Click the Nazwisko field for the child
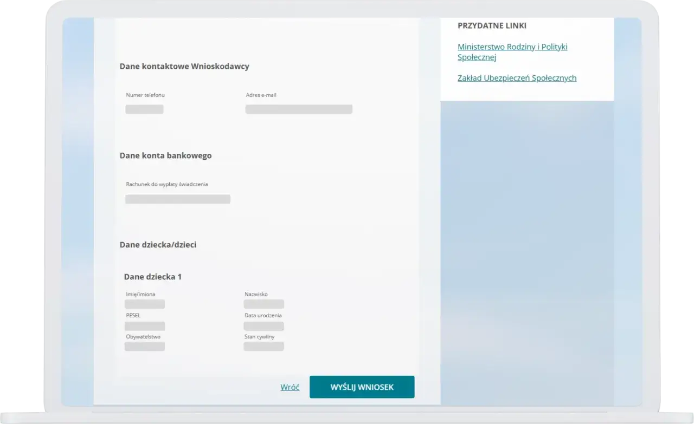694x424 pixels. click(264, 304)
